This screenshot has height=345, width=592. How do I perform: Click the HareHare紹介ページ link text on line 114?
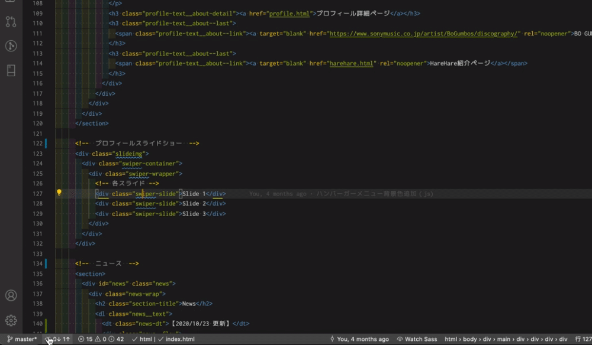[460, 63]
